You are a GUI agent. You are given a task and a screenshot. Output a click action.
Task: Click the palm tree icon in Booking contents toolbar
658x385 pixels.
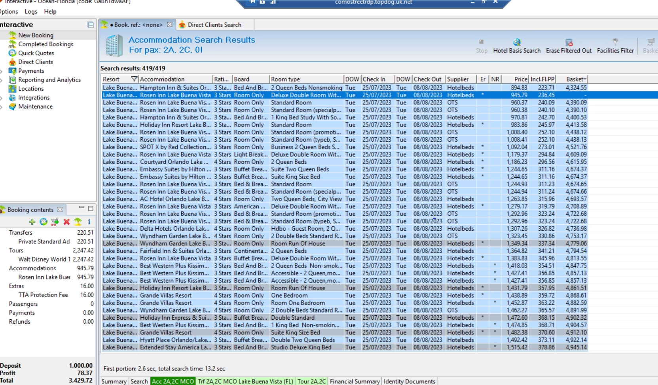[x=78, y=222]
